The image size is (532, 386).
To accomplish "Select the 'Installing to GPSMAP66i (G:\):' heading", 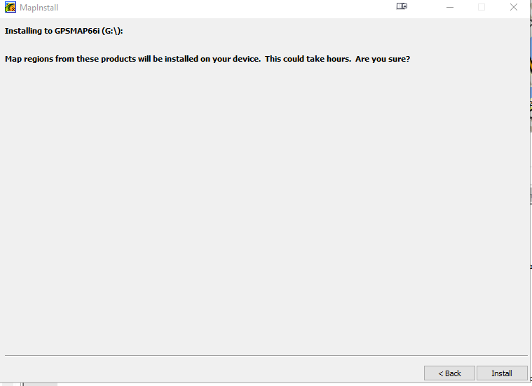I will [64, 31].
